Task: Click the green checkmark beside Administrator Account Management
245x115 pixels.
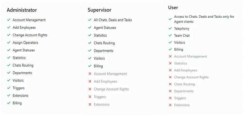Action: (x=9, y=20)
